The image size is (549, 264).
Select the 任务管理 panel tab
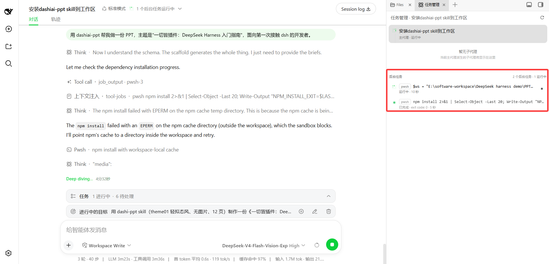point(429,5)
